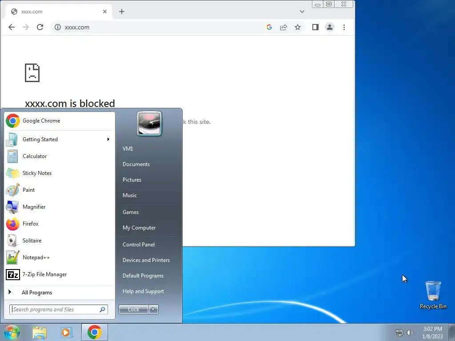
Task: Open Calculator from Start menu
Action: pos(59,156)
